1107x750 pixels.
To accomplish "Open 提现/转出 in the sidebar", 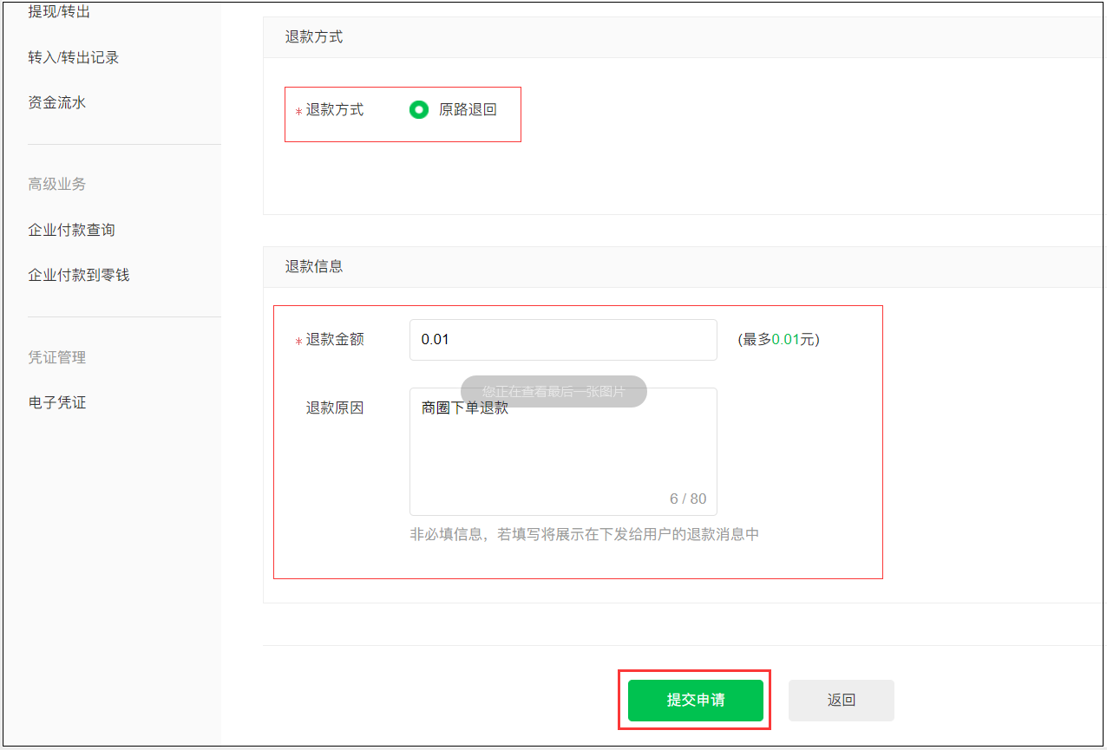I will pyautogui.click(x=59, y=12).
